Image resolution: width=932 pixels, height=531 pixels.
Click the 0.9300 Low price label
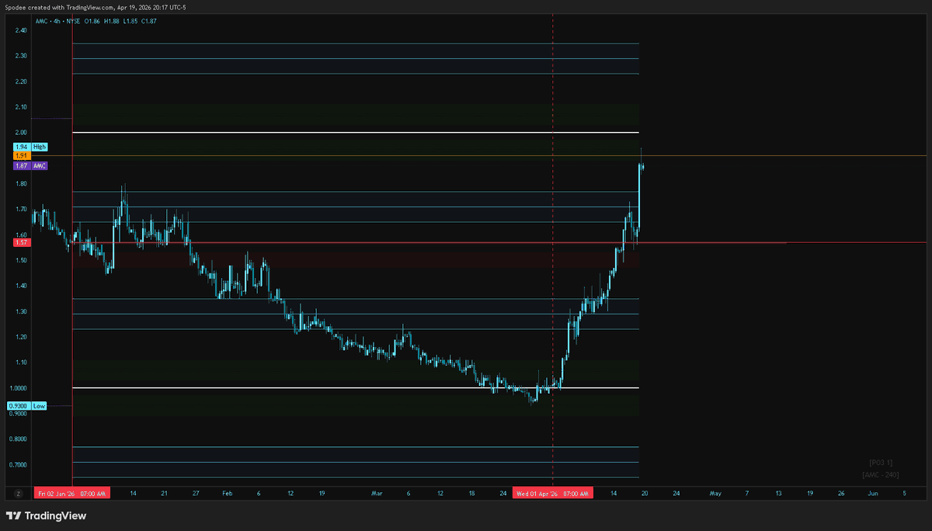click(27, 406)
